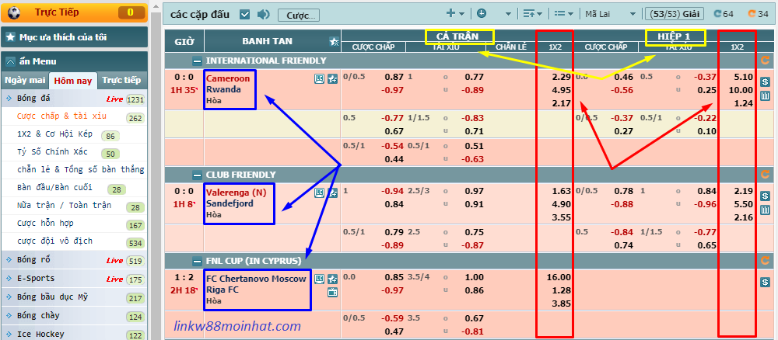
Task: Open the plus sign dropdown in toolbar
Action: coord(455,14)
